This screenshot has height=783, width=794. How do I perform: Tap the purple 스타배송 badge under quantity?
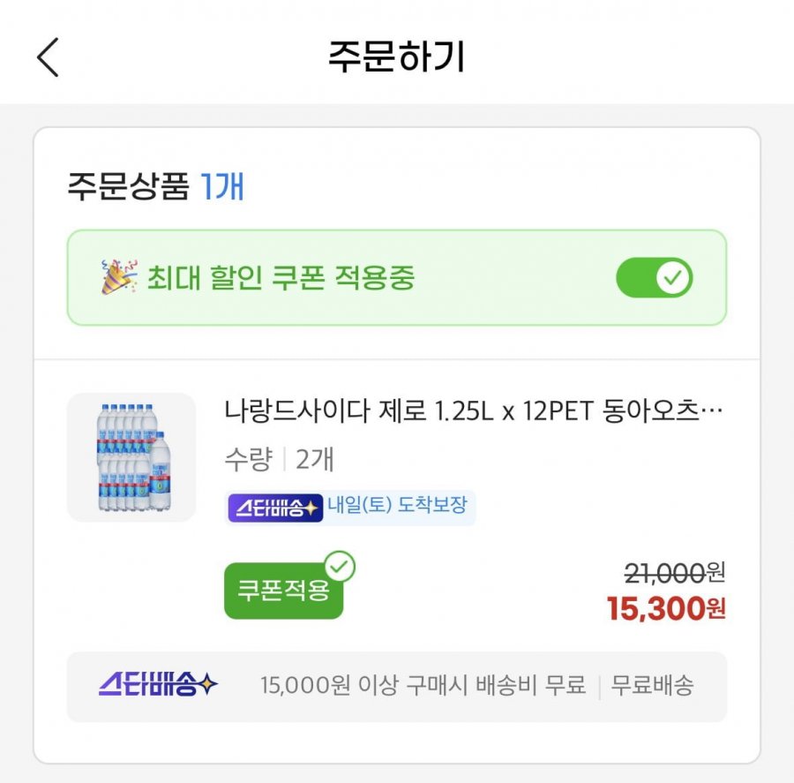275,508
